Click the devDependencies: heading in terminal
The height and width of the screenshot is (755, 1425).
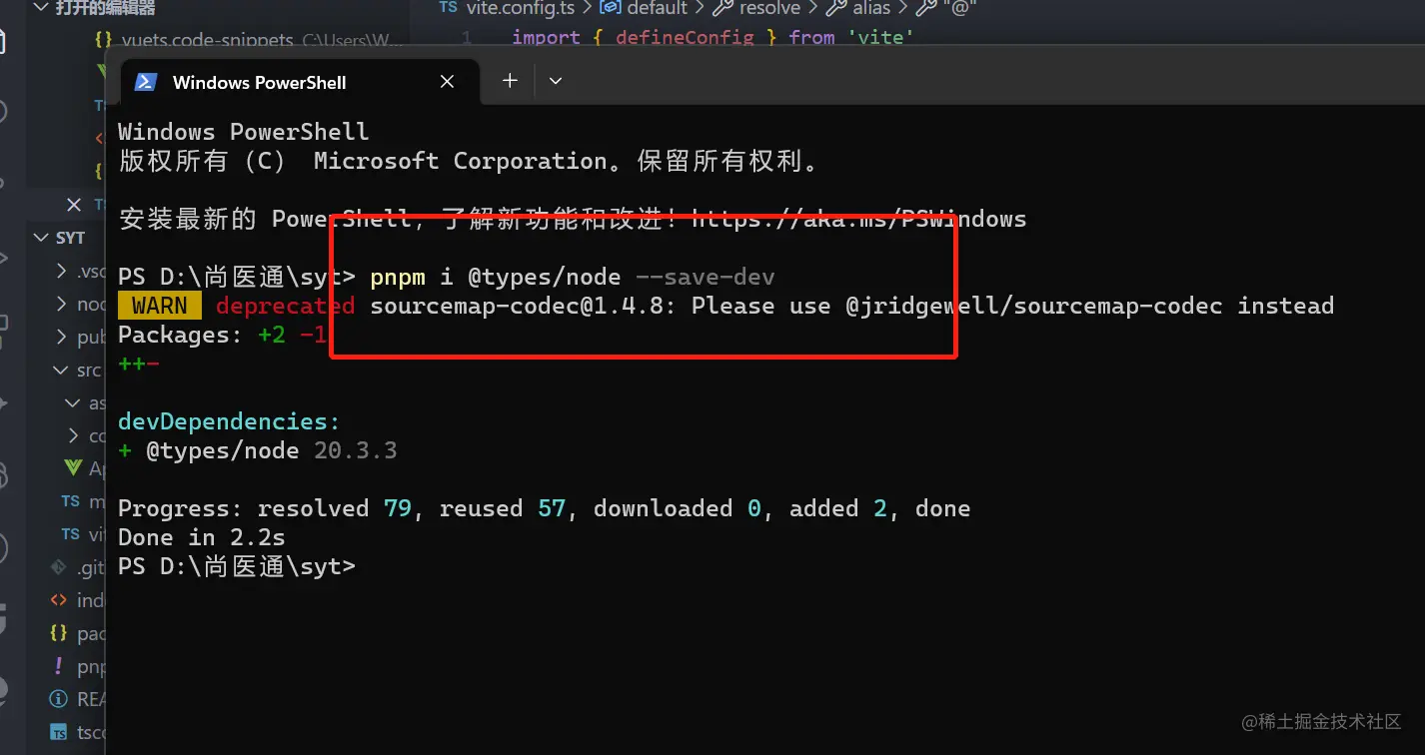click(229, 421)
